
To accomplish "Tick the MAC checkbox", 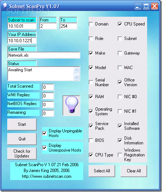I will click(120, 68).
